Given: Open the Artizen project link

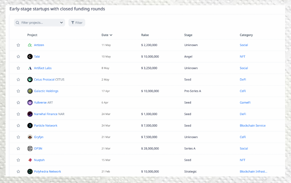Looking at the screenshot, I should (x=39, y=45).
